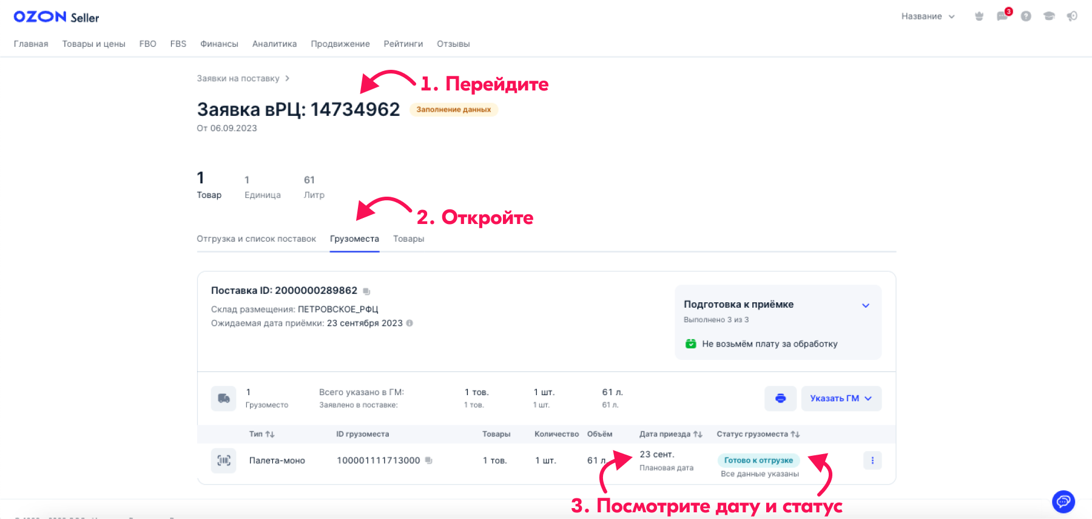This screenshot has height=519, width=1092.
Task: Click the Заявка вРЦ: 14734962 heading
Action: click(298, 109)
